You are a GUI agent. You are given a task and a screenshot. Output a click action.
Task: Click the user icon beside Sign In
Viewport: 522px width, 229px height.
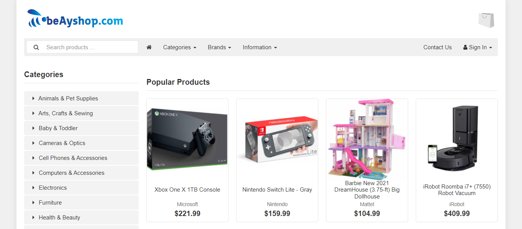465,47
